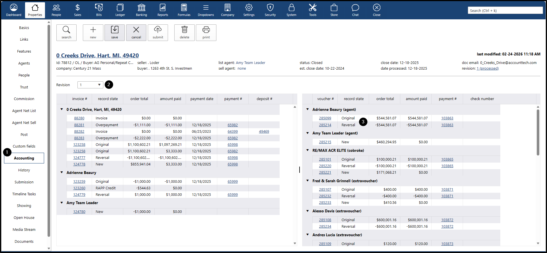Click the Amy Team Leader list agent link
The width and height of the screenshot is (547, 253).
point(250,63)
